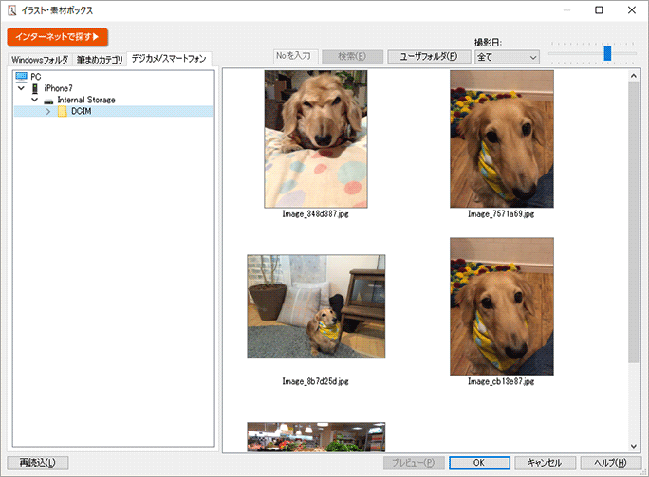This screenshot has height=477, width=649.
Task: Select the デジカメ/スマートフォン tab
Action: pyautogui.click(x=170, y=59)
